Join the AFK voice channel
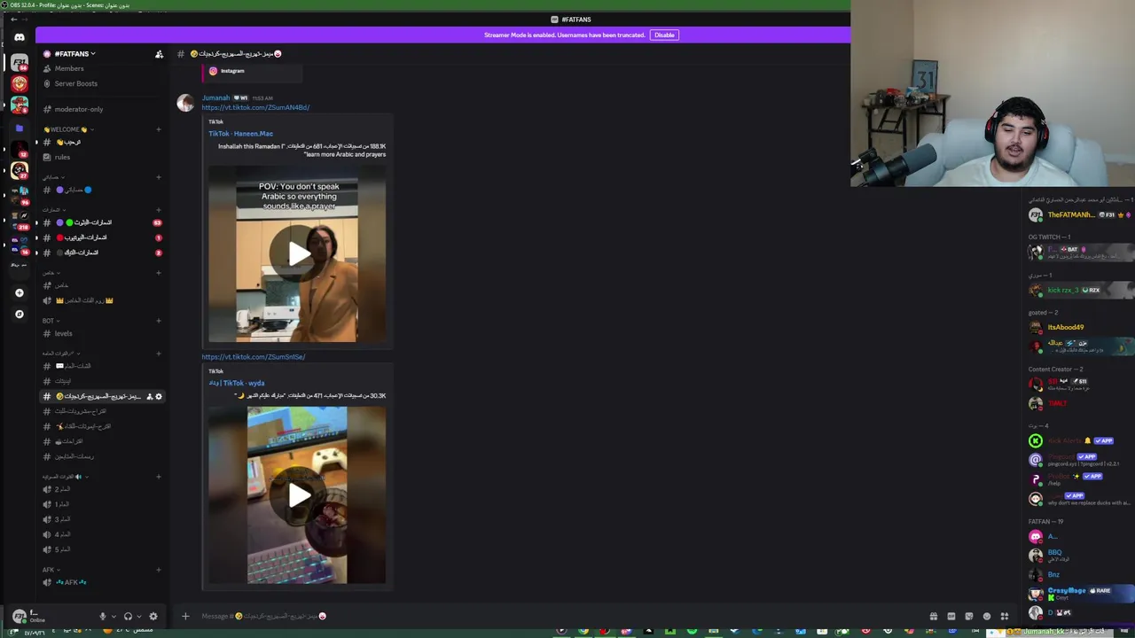 coord(102,582)
